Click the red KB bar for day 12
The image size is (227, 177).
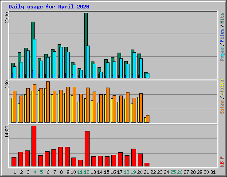click(x=87, y=149)
